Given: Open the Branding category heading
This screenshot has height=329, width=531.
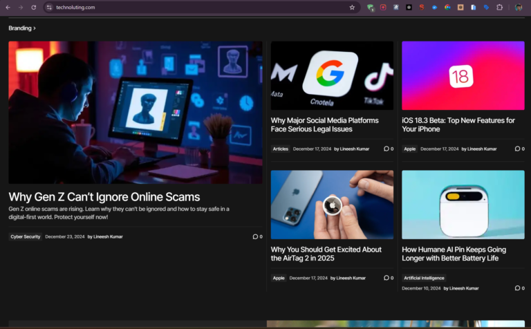Looking at the screenshot, I should click(20, 28).
